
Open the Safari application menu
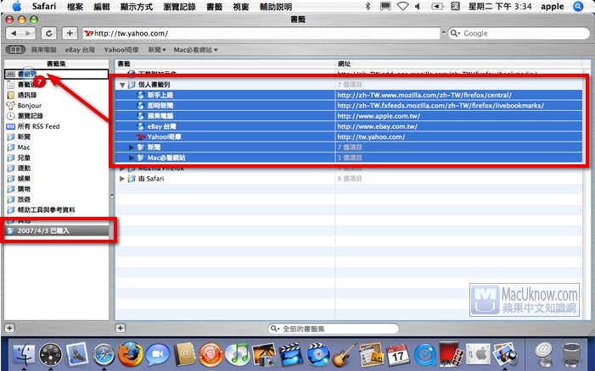click(x=44, y=7)
